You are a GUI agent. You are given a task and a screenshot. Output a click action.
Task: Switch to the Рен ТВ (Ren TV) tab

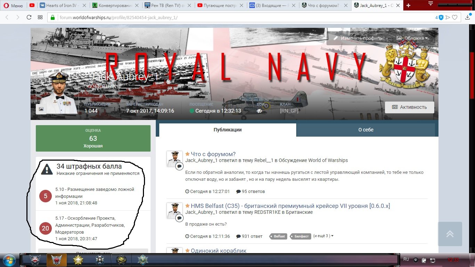point(168,6)
